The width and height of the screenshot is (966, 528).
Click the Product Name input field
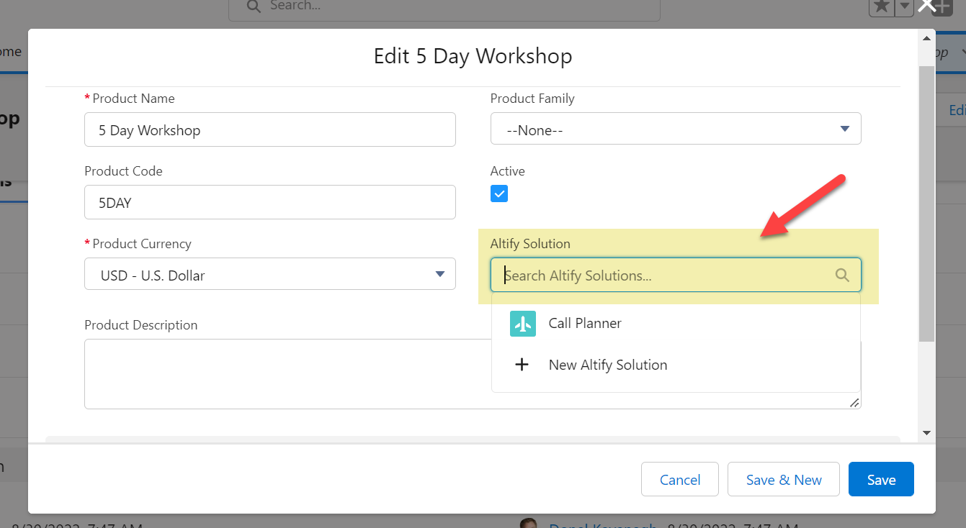tap(270, 129)
